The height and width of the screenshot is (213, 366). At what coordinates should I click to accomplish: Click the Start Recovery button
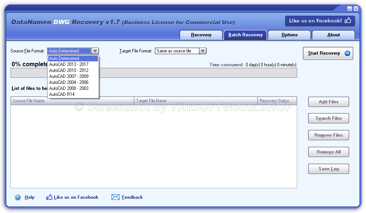pos(328,53)
